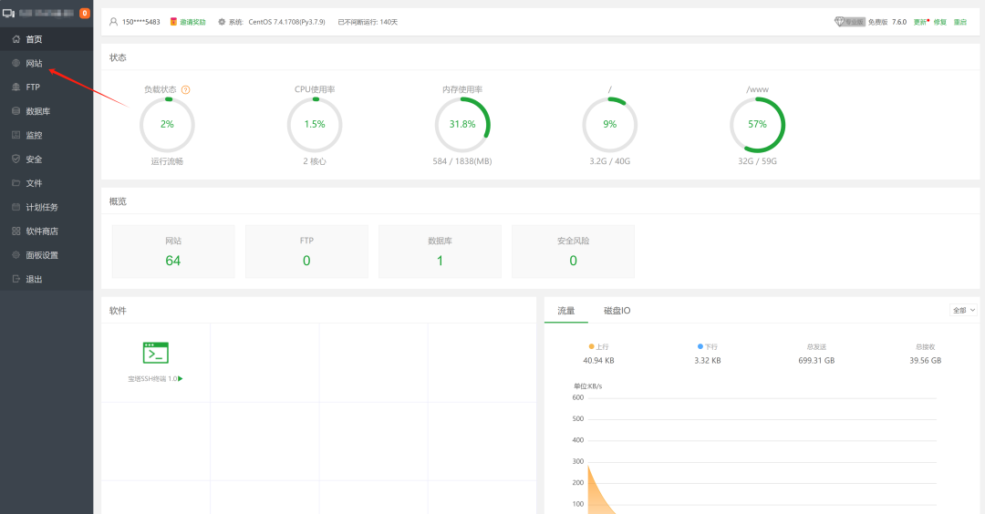
Task: Click the user avatar icon beside 150****5483
Action: point(114,22)
